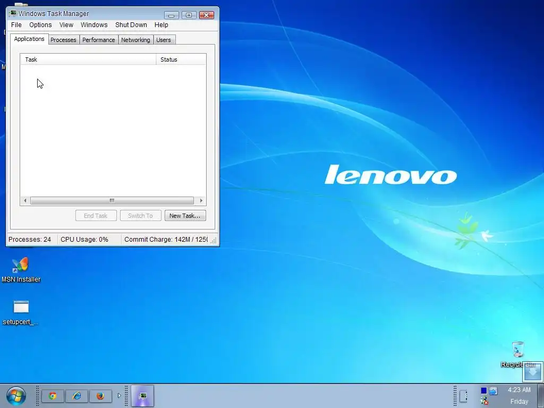Click the Switch To button
This screenshot has height=408, width=544.
click(140, 216)
